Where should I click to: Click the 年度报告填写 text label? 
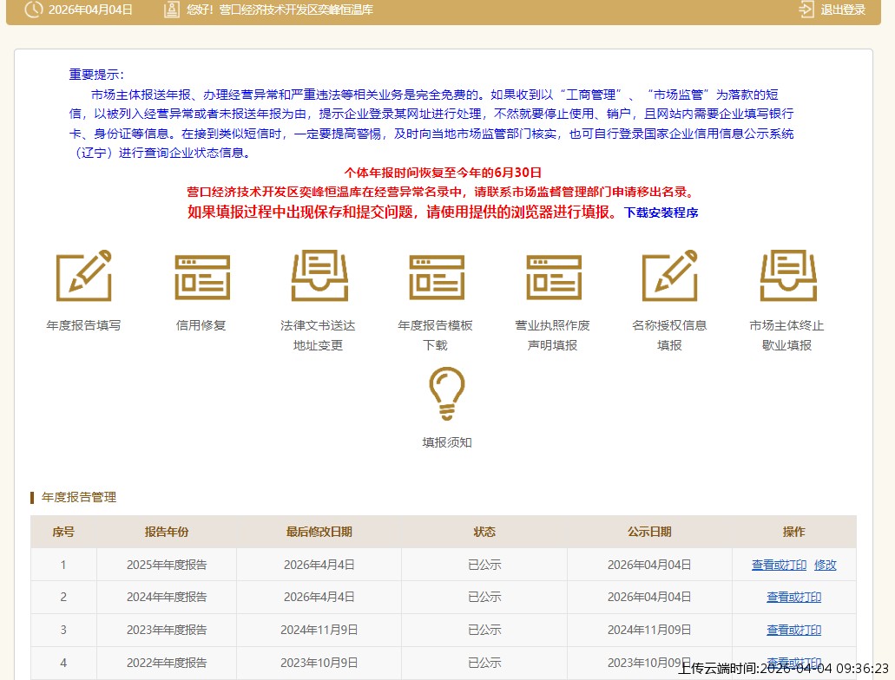pyautogui.click(x=83, y=326)
